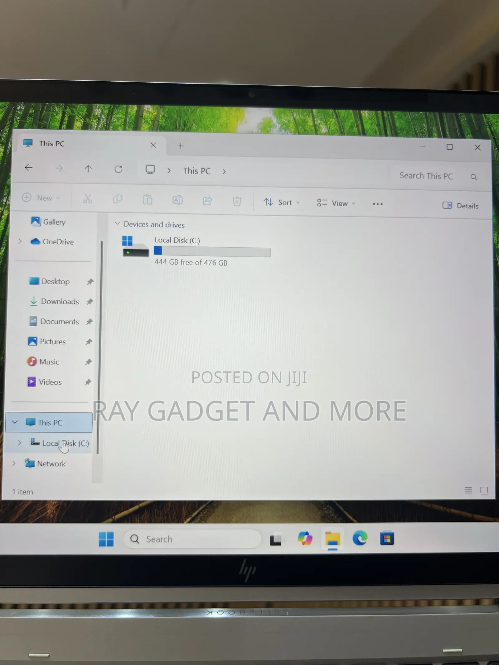
Task: Open Videos in the sidebar
Action: tap(44, 382)
